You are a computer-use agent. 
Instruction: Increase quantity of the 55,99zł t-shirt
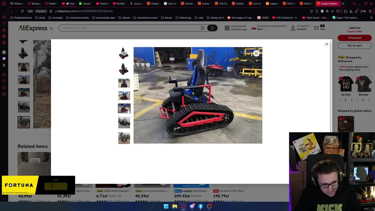[x=369, y=100]
